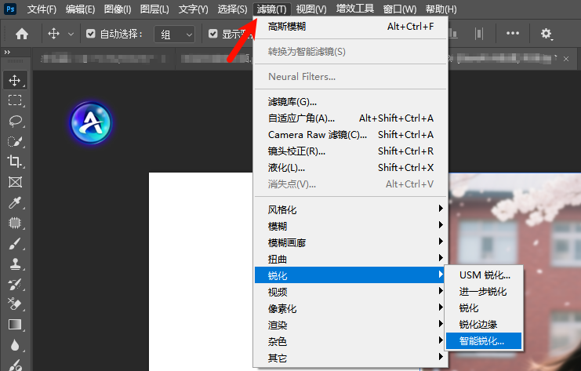Click the white canvas document area
The height and width of the screenshot is (371, 581).
coord(201,271)
